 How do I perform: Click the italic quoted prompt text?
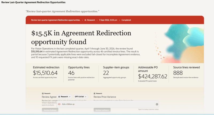pyautogui.click(x=63, y=11)
